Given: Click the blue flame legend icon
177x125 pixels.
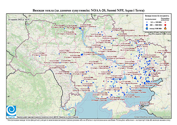Looking at the screenshot, I should (x=147, y=28).
